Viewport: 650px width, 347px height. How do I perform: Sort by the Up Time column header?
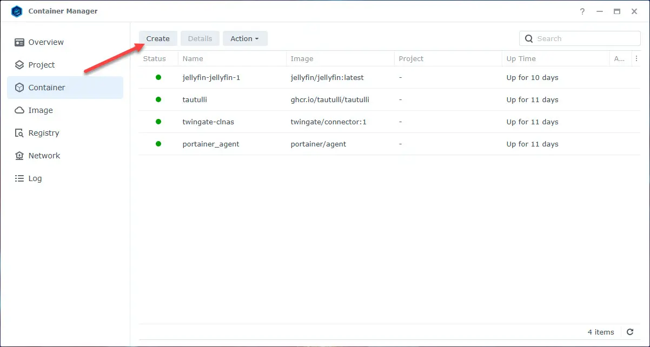pyautogui.click(x=556, y=58)
